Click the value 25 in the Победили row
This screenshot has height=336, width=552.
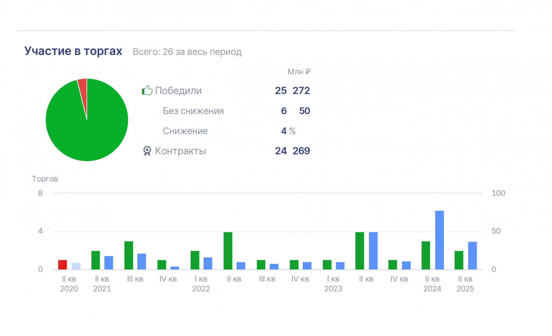[x=281, y=91]
